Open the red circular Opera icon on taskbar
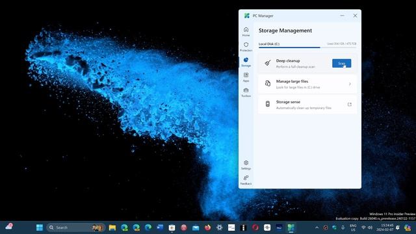416x234 pixels. (x=255, y=227)
